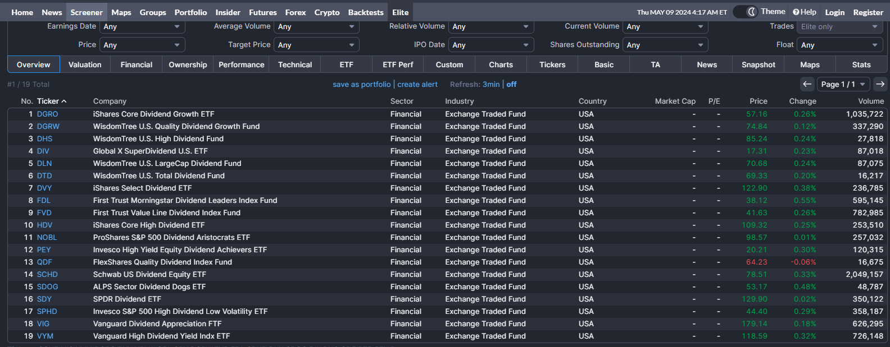Image resolution: width=890 pixels, height=347 pixels.
Task: Open the Insider menu item
Action: pos(228,12)
